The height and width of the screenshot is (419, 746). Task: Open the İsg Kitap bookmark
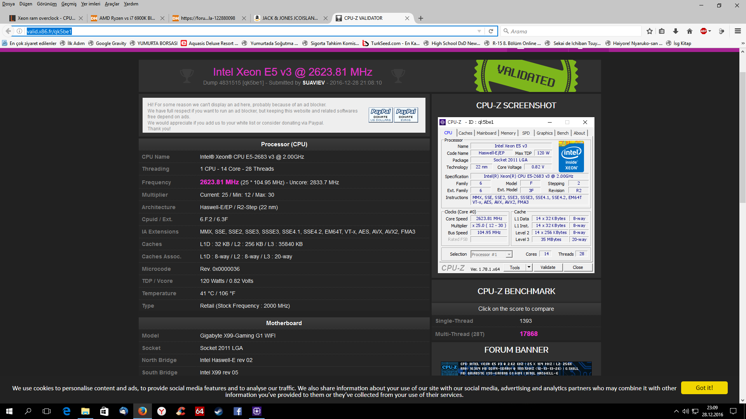click(678, 43)
